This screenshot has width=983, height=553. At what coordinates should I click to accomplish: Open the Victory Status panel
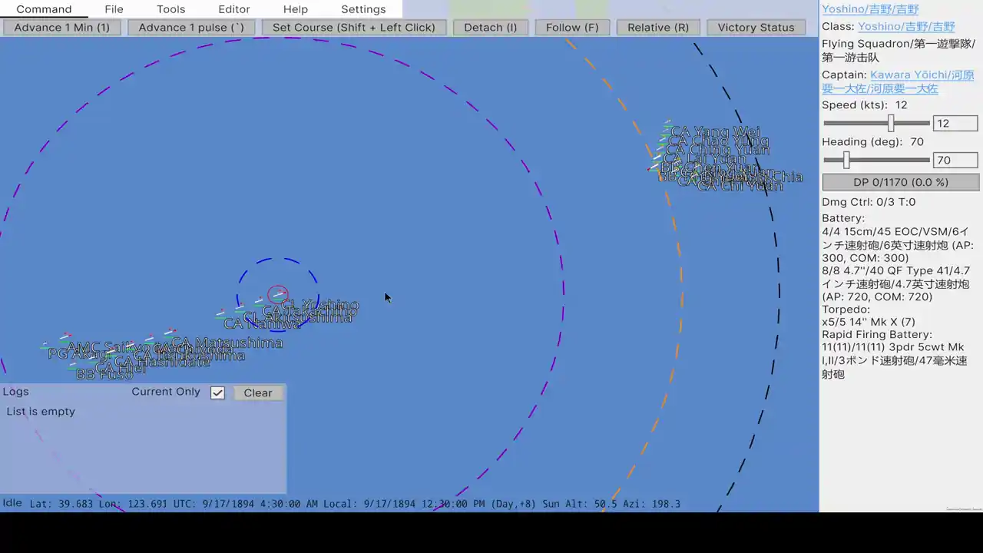click(756, 28)
